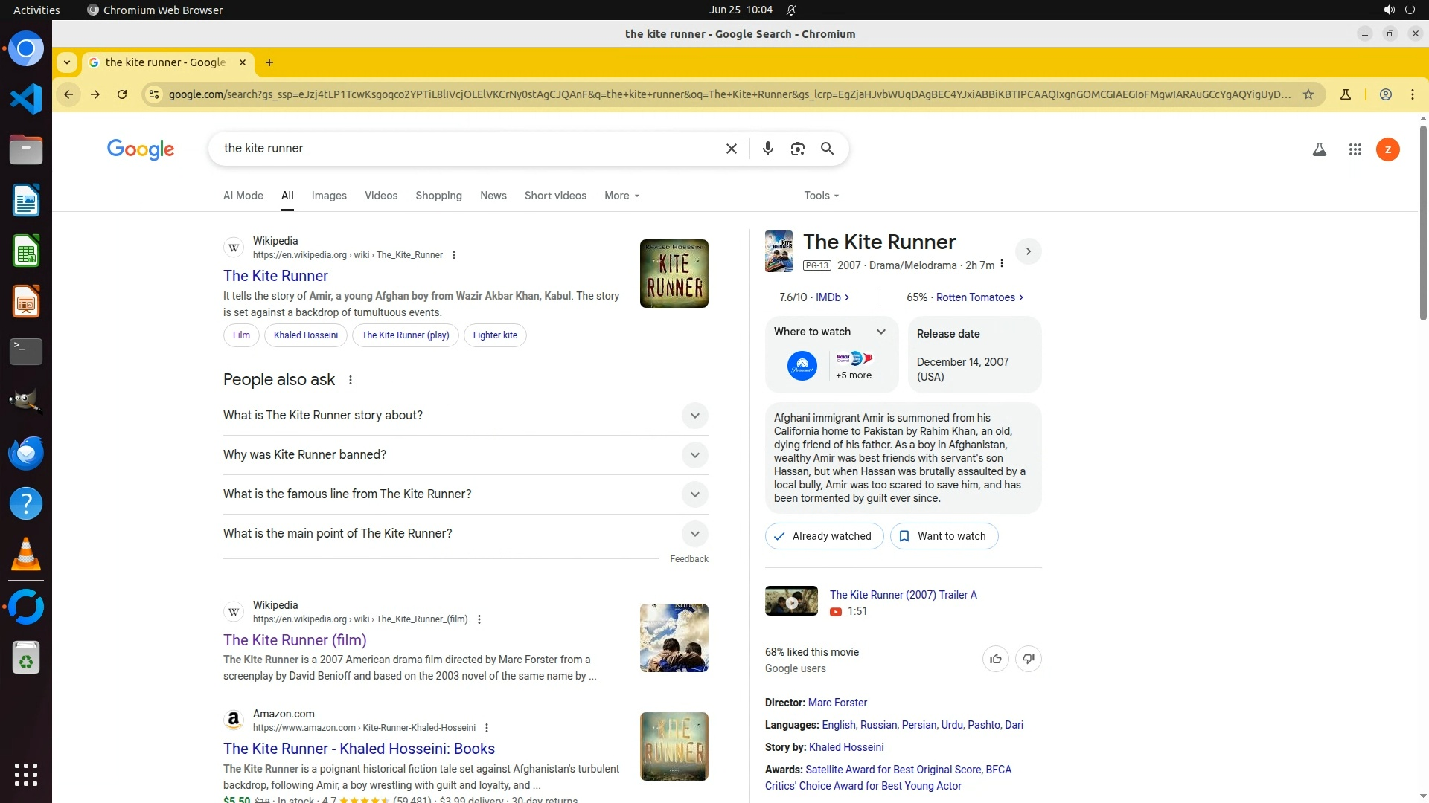Play The Kite Runner trailer thumbnail
1429x803 pixels.
[791, 602]
